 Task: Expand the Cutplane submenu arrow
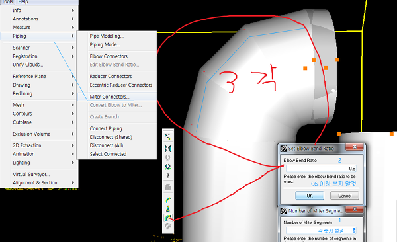click(x=73, y=122)
